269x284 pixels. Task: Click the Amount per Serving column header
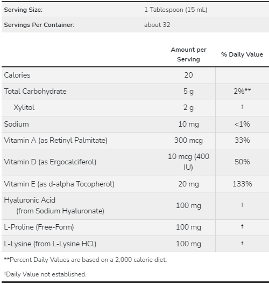(188, 54)
